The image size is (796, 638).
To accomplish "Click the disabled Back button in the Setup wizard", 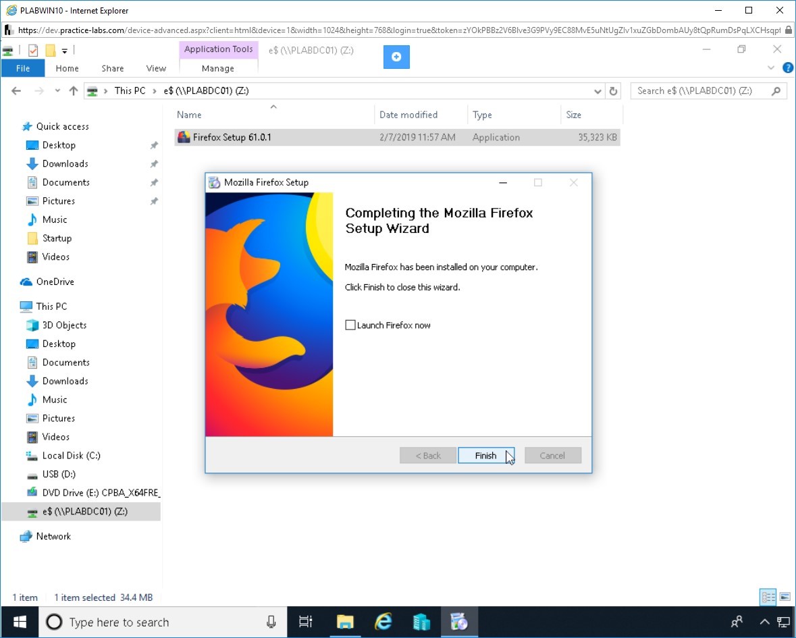I will pos(428,455).
